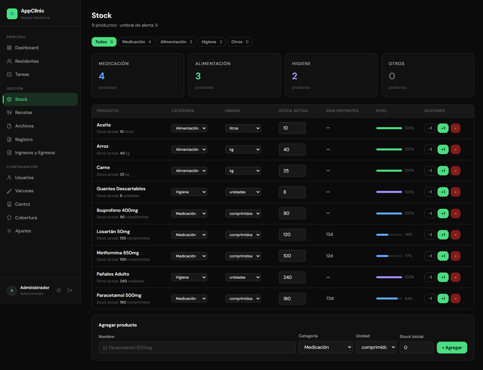Click the stock field for Arroz
Image resolution: width=483 pixels, height=370 pixels.
292,149
